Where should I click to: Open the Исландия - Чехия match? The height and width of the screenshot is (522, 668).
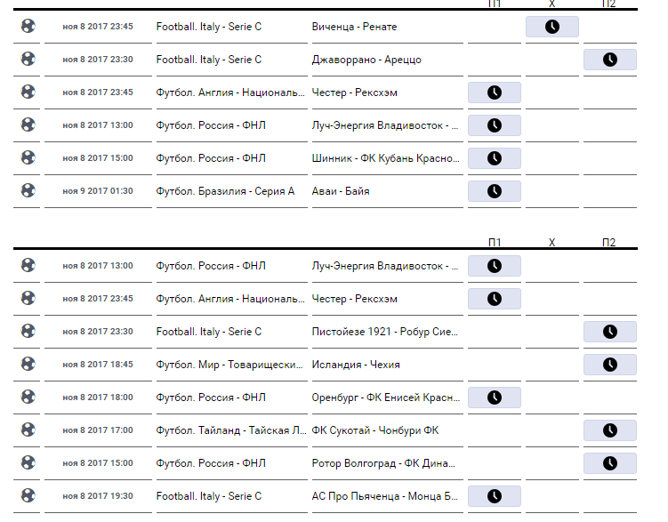[356, 365]
